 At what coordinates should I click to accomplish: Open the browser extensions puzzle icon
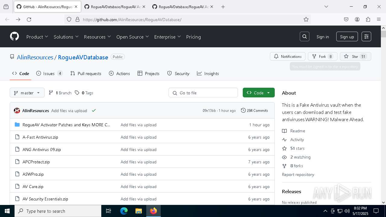368,19
